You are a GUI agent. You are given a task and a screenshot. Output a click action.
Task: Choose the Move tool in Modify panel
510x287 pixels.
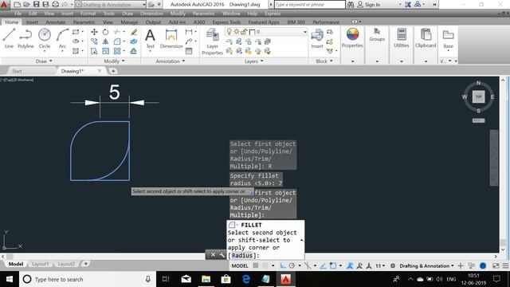tap(94, 32)
